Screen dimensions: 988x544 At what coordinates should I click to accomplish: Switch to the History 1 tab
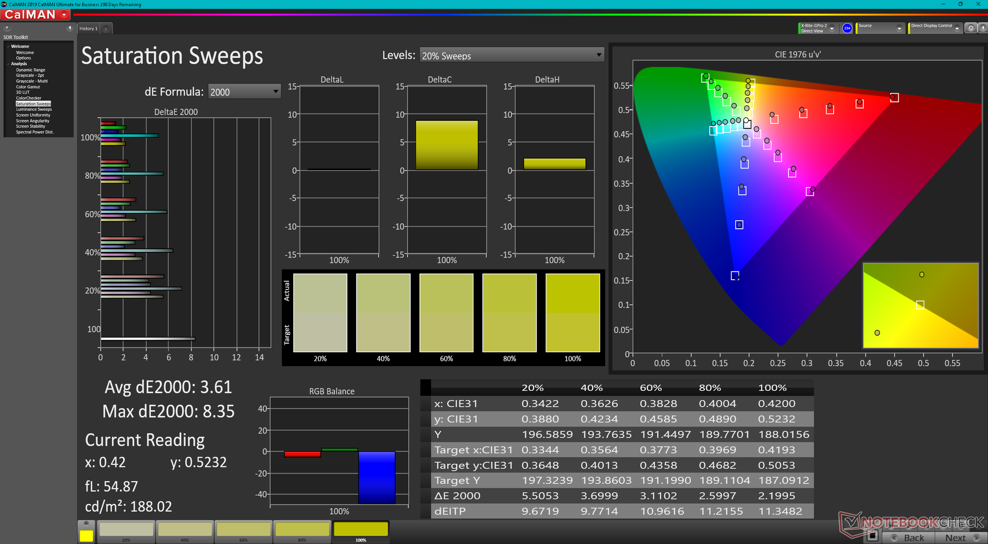(x=89, y=29)
